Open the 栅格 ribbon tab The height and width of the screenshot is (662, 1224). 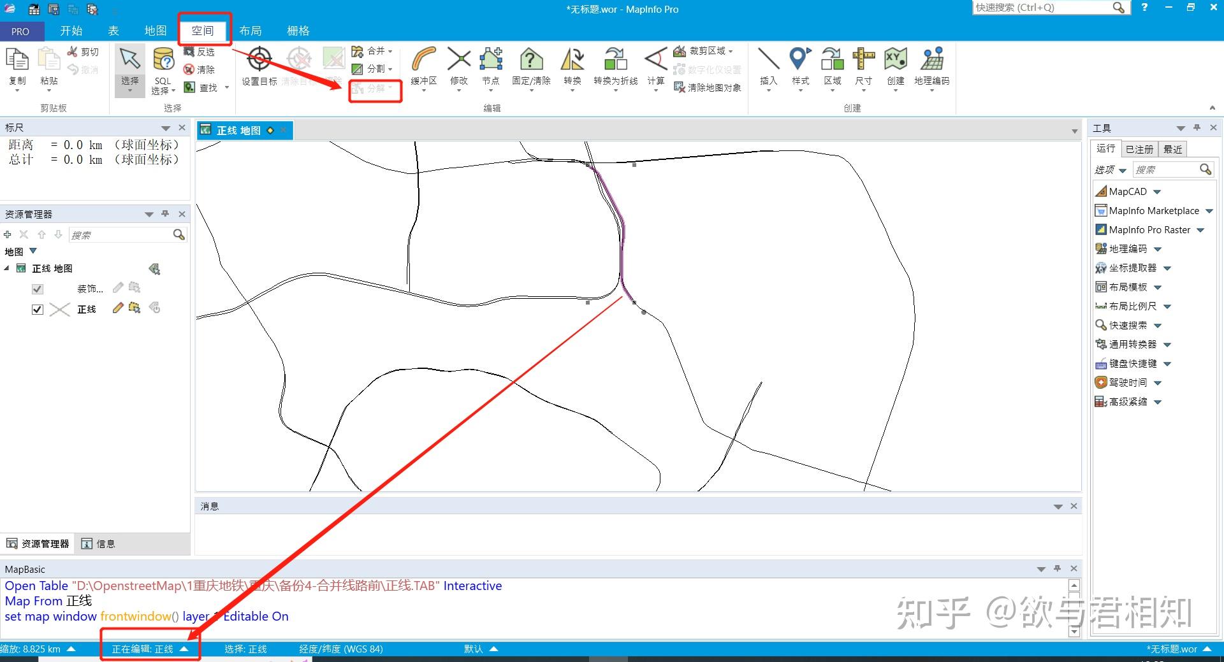click(x=298, y=31)
